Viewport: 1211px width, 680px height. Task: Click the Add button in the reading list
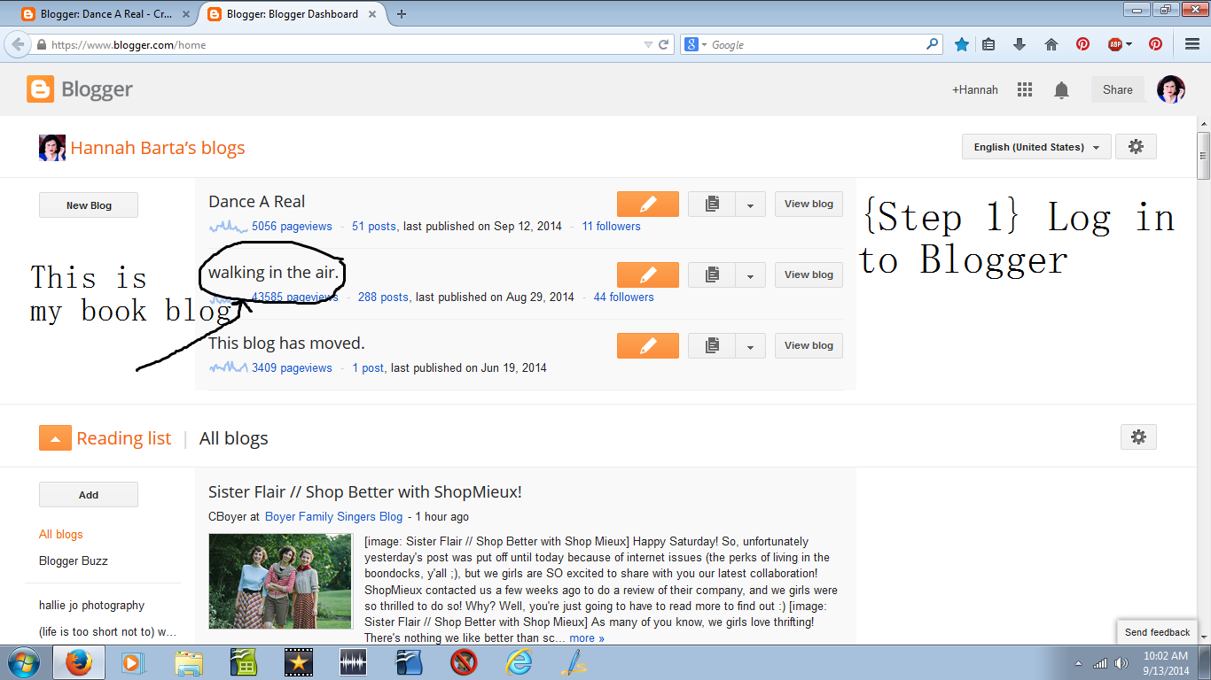89,495
